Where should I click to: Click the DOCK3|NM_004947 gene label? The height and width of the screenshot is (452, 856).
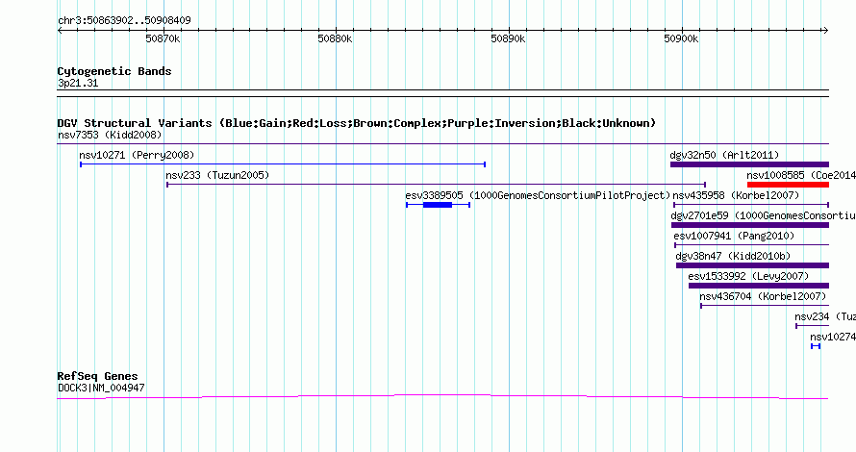tap(101, 389)
